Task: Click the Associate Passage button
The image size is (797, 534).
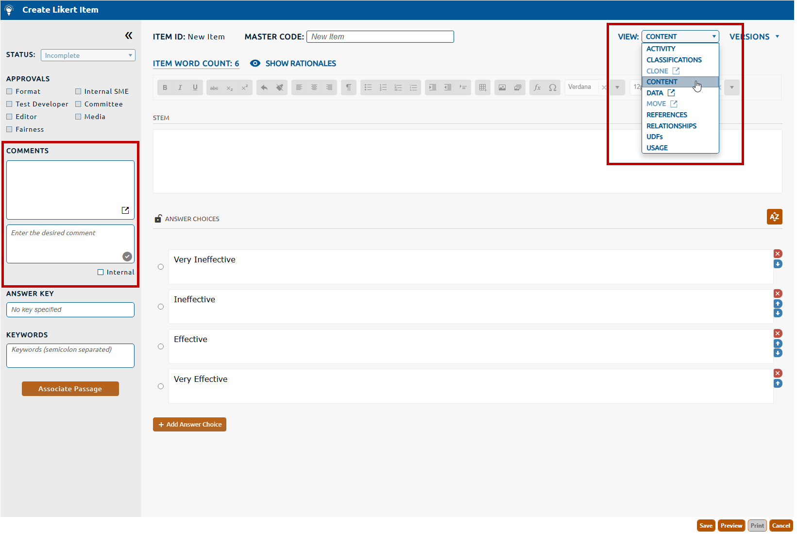Action: [x=70, y=389]
